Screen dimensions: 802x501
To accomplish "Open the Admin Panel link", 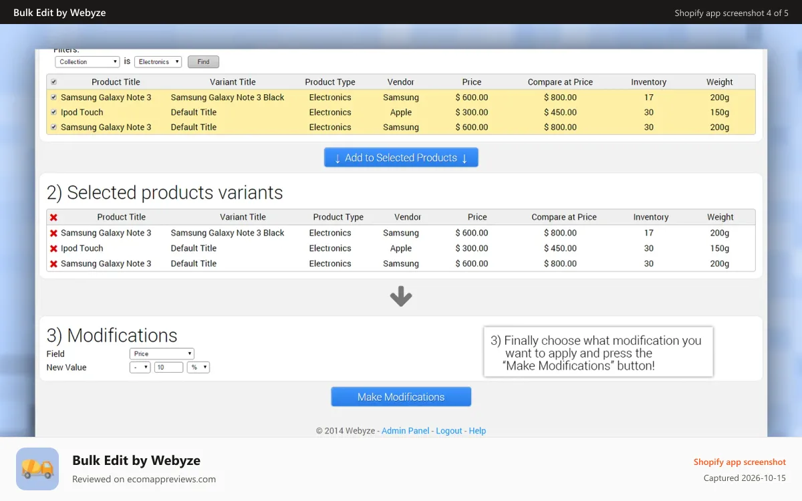I will coord(406,431).
